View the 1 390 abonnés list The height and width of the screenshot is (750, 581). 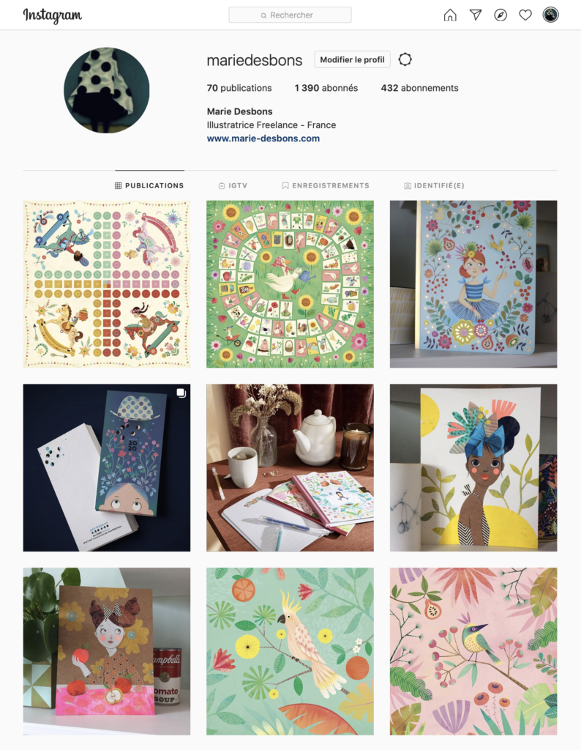pyautogui.click(x=326, y=88)
